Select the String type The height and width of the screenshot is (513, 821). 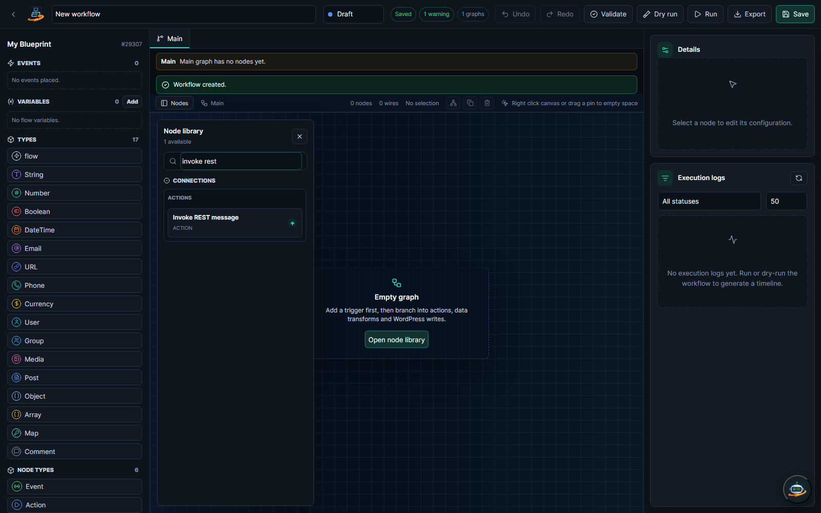point(74,174)
